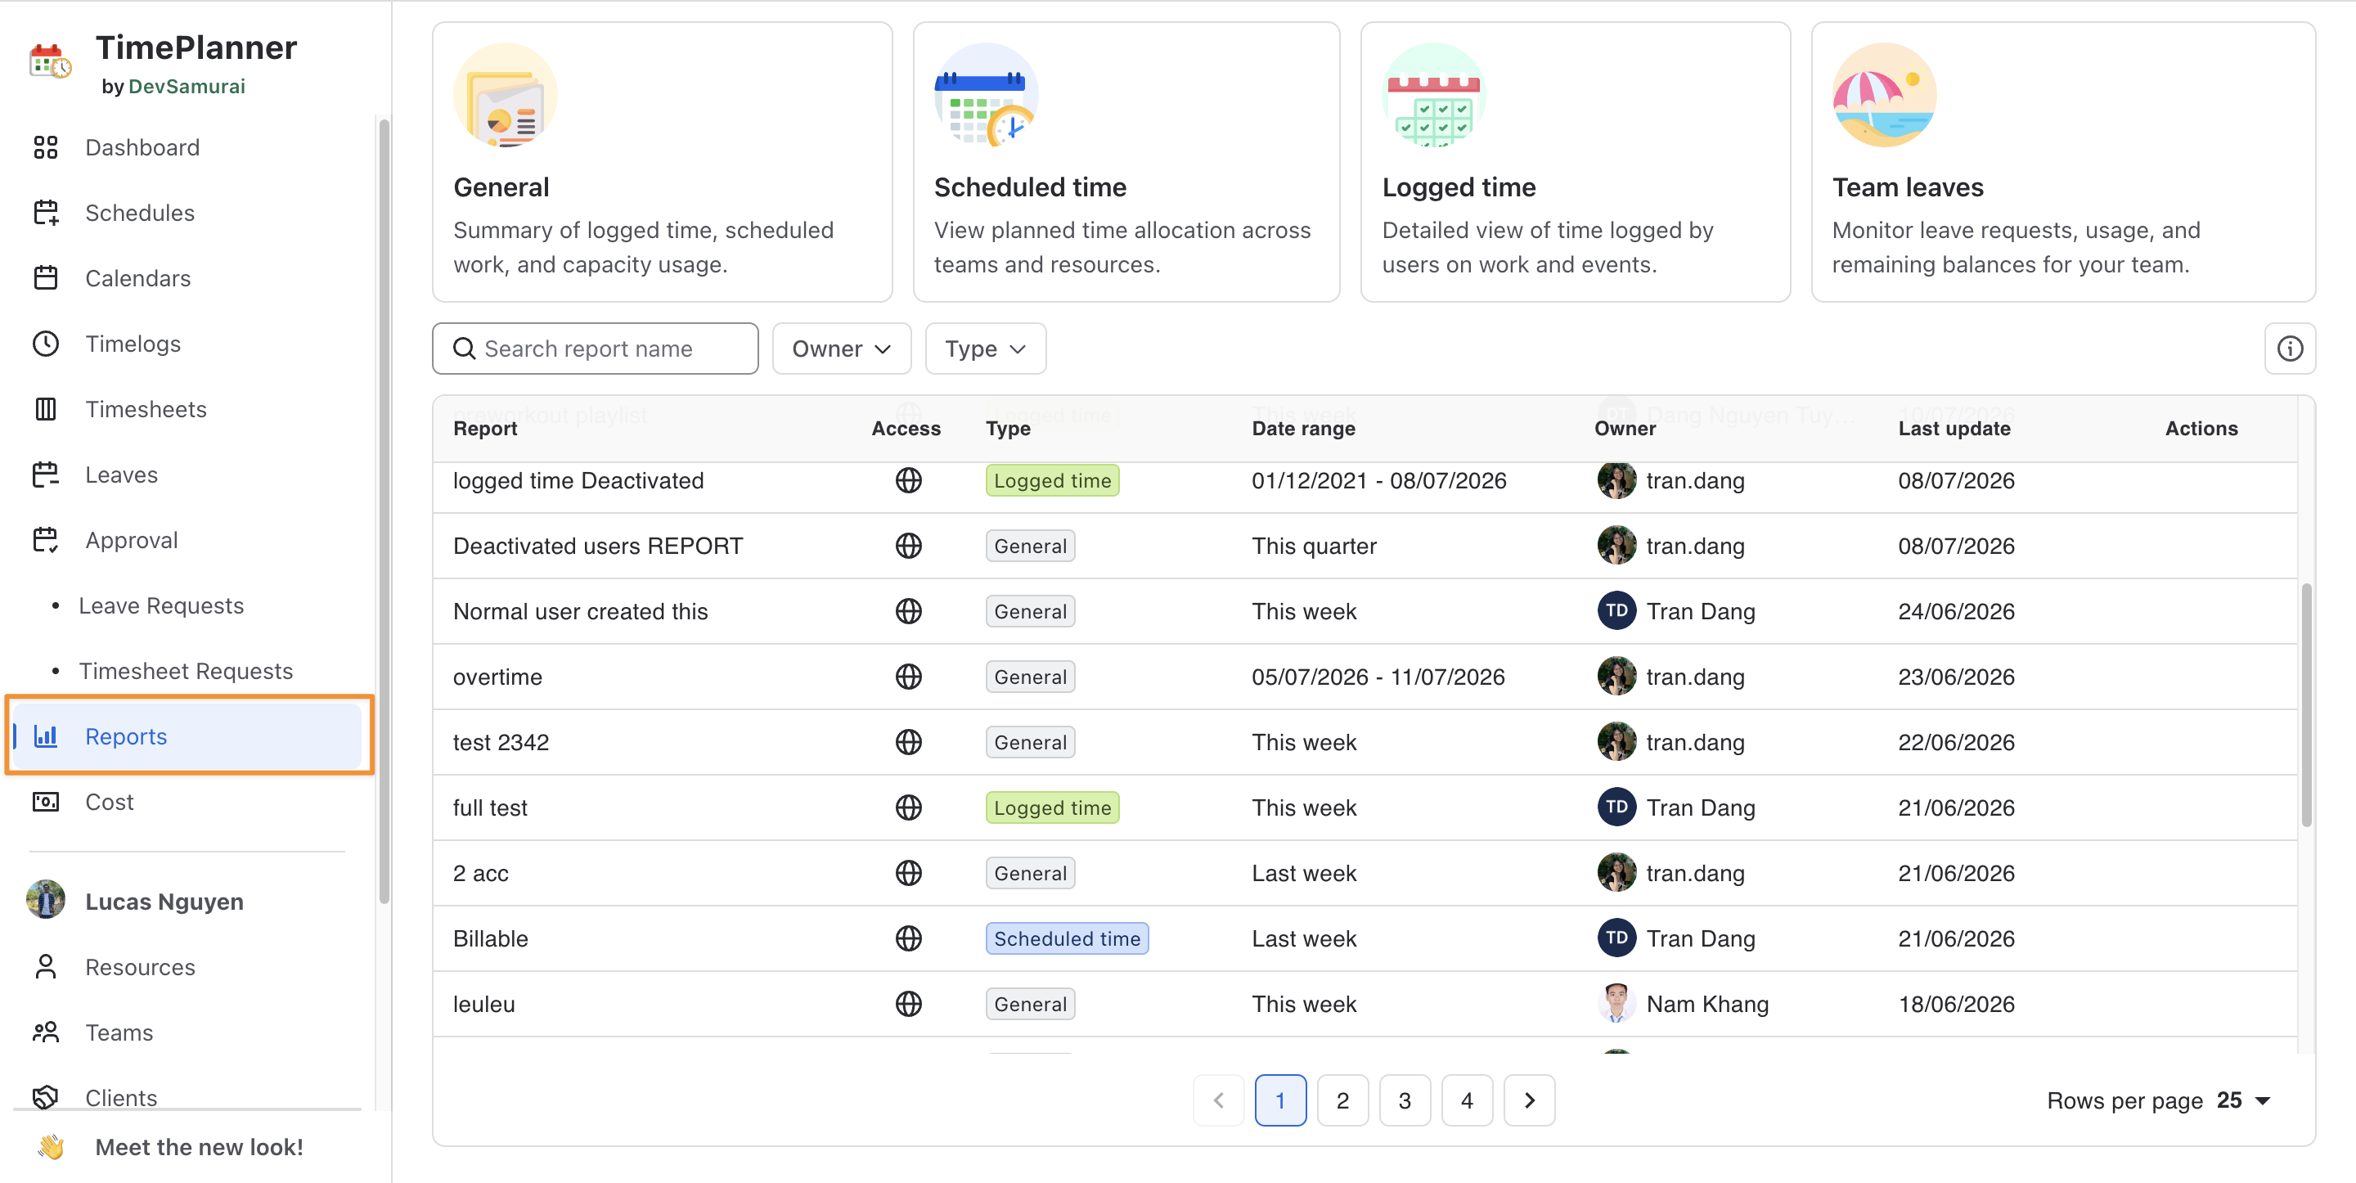Image resolution: width=2356 pixels, height=1183 pixels.
Task: Click the Timesheets columns icon
Action: pos(46,409)
